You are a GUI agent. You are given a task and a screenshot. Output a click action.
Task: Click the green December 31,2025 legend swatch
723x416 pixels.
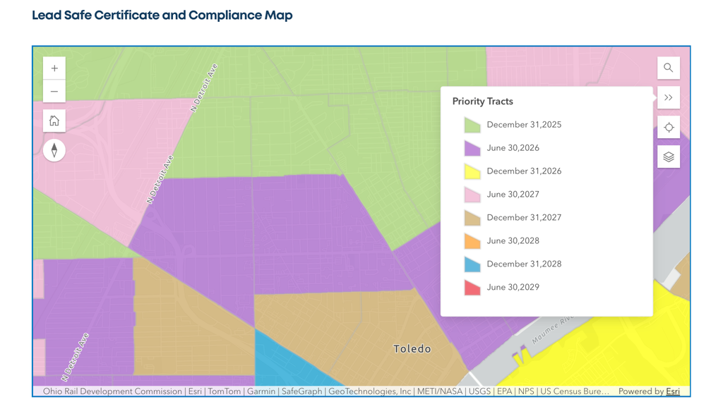472,125
